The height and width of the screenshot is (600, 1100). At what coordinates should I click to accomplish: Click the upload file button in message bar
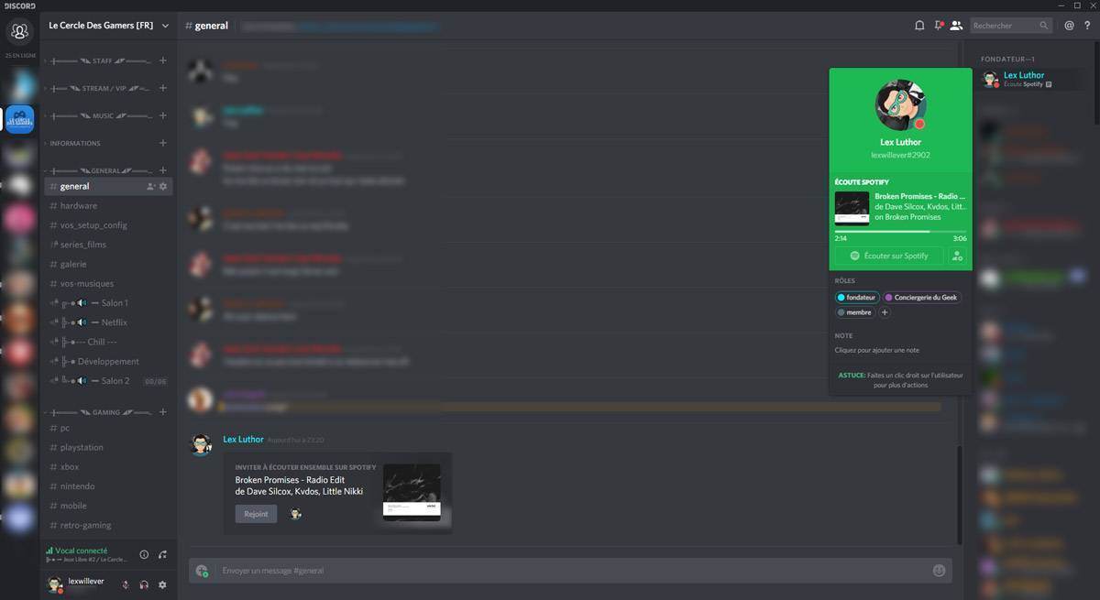pos(202,571)
